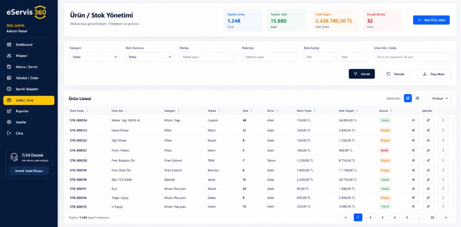Open more actions for Fren Balatası Ön
The image size is (461, 227).
click(x=443, y=161)
